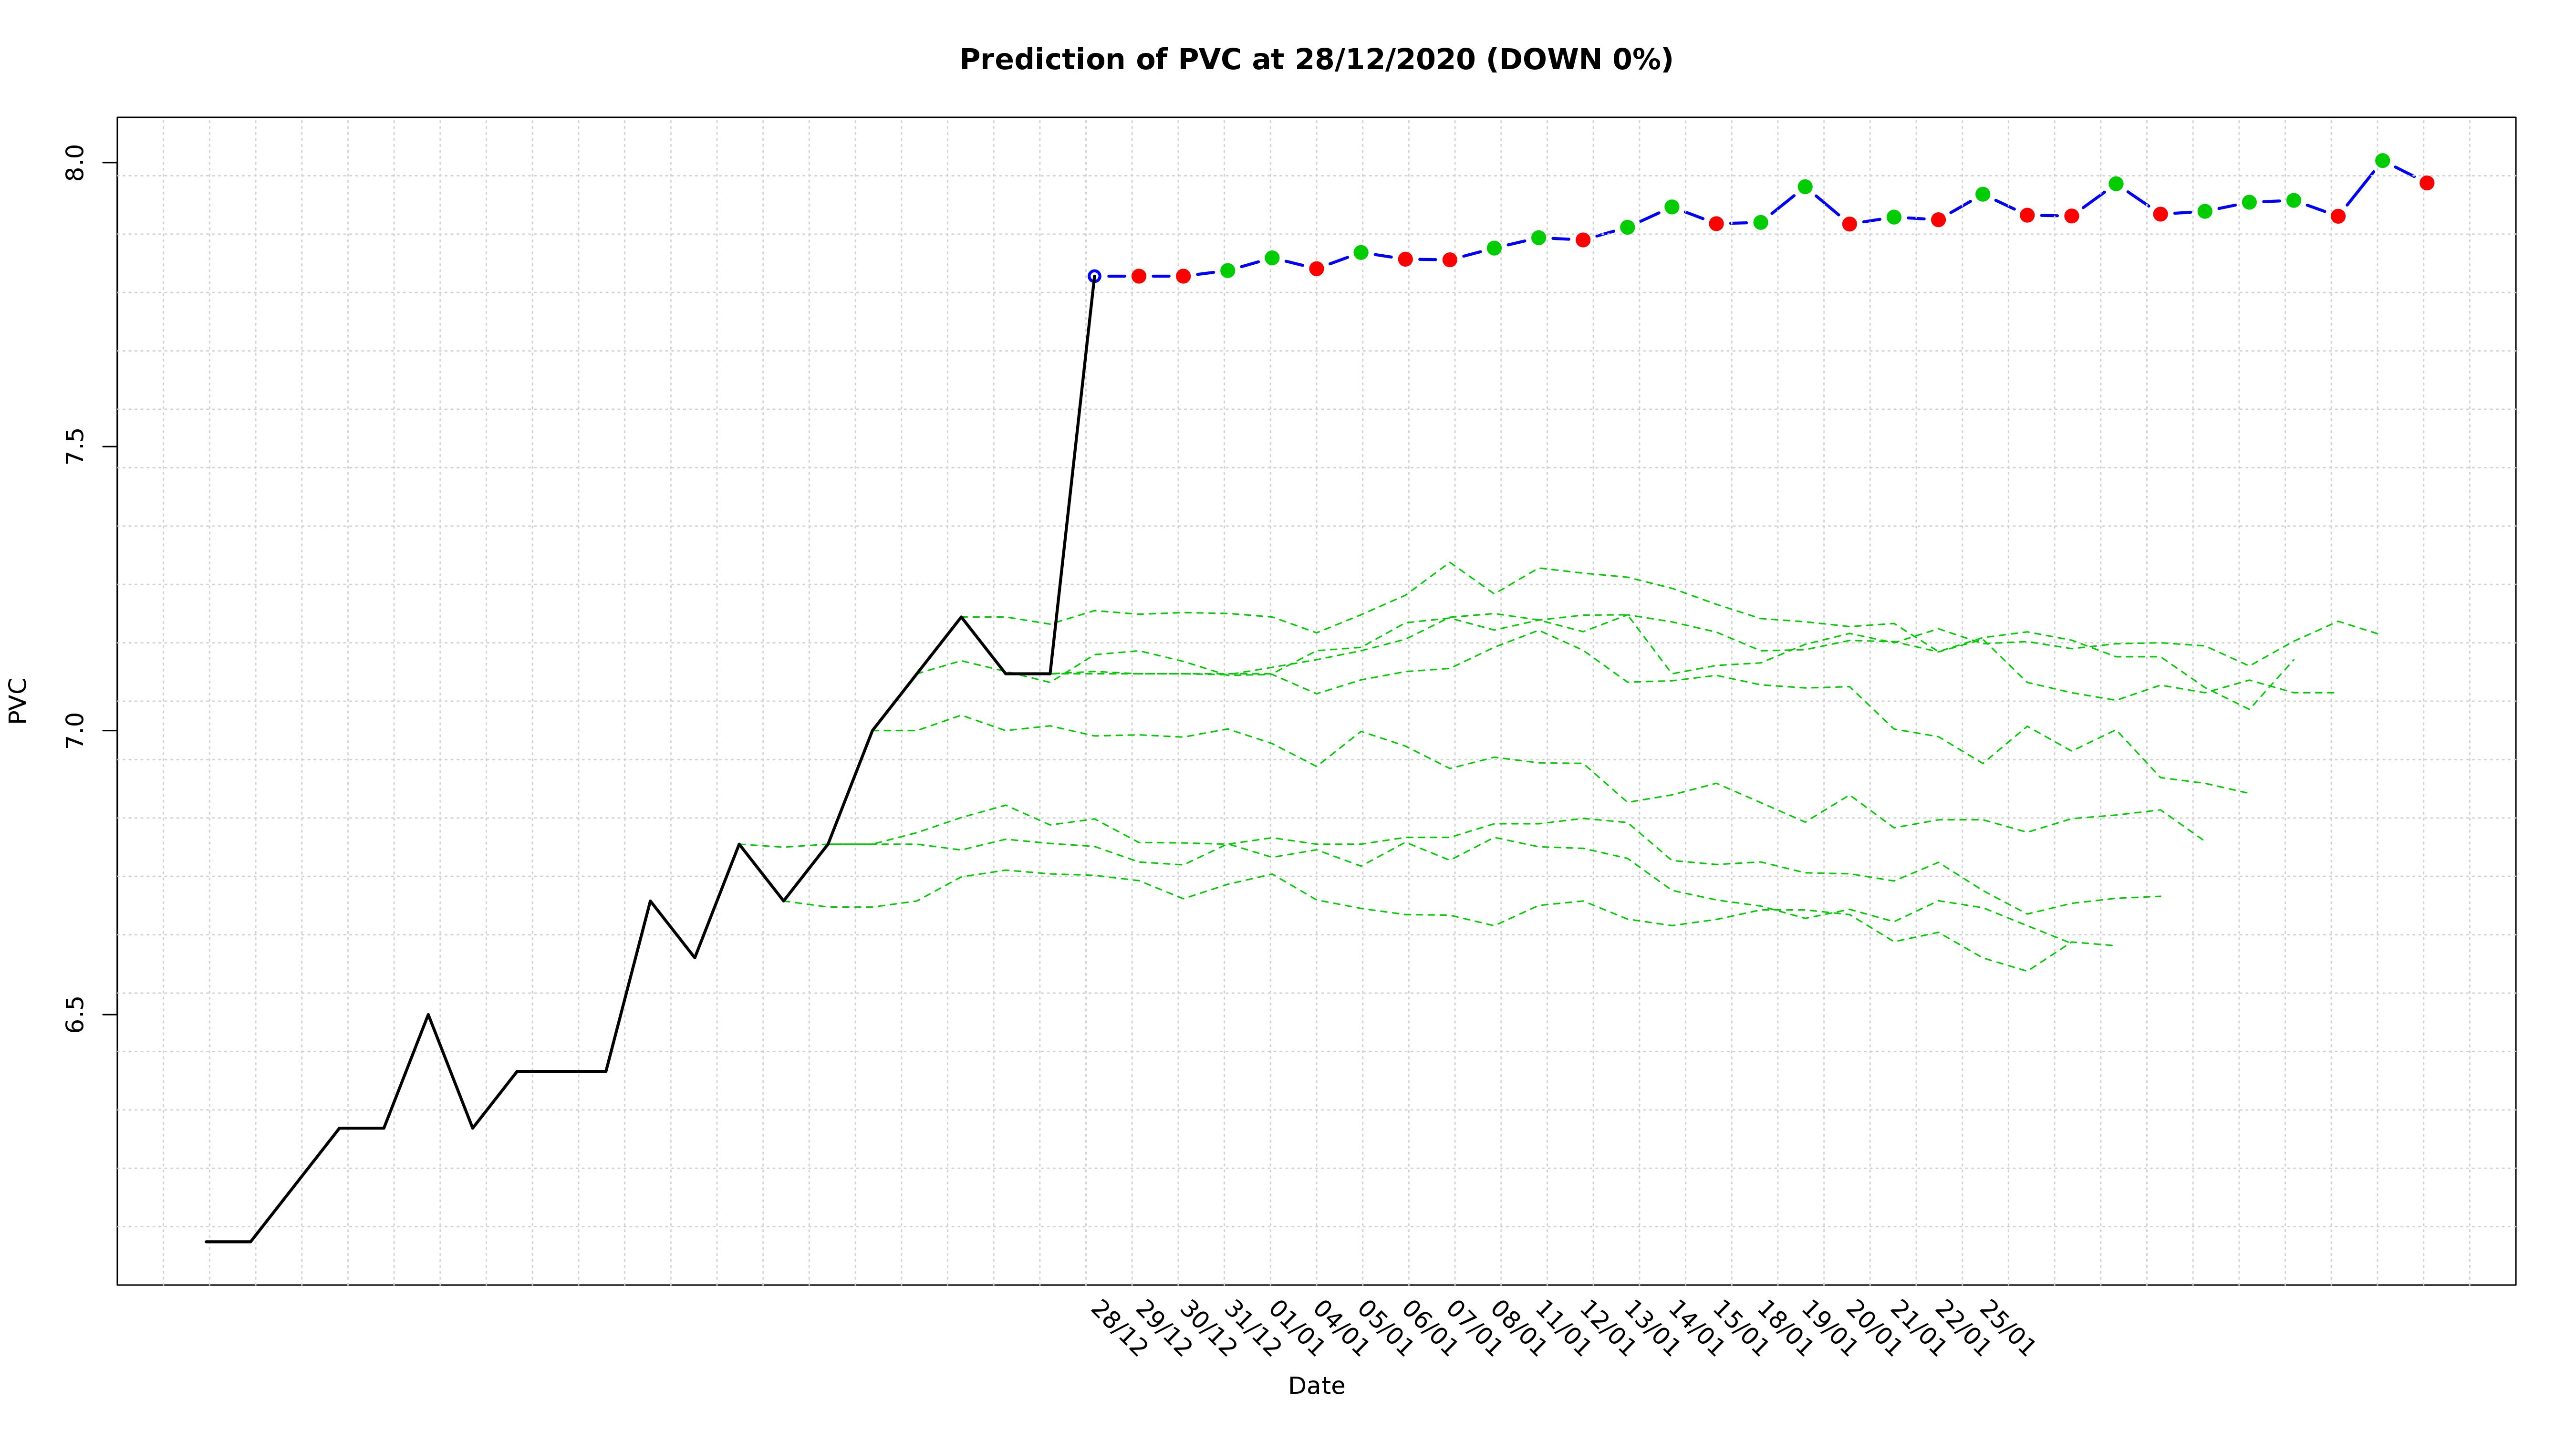Click the black line's leftmost starting point
2576x1431 pixels.
pyautogui.click(x=207, y=1241)
